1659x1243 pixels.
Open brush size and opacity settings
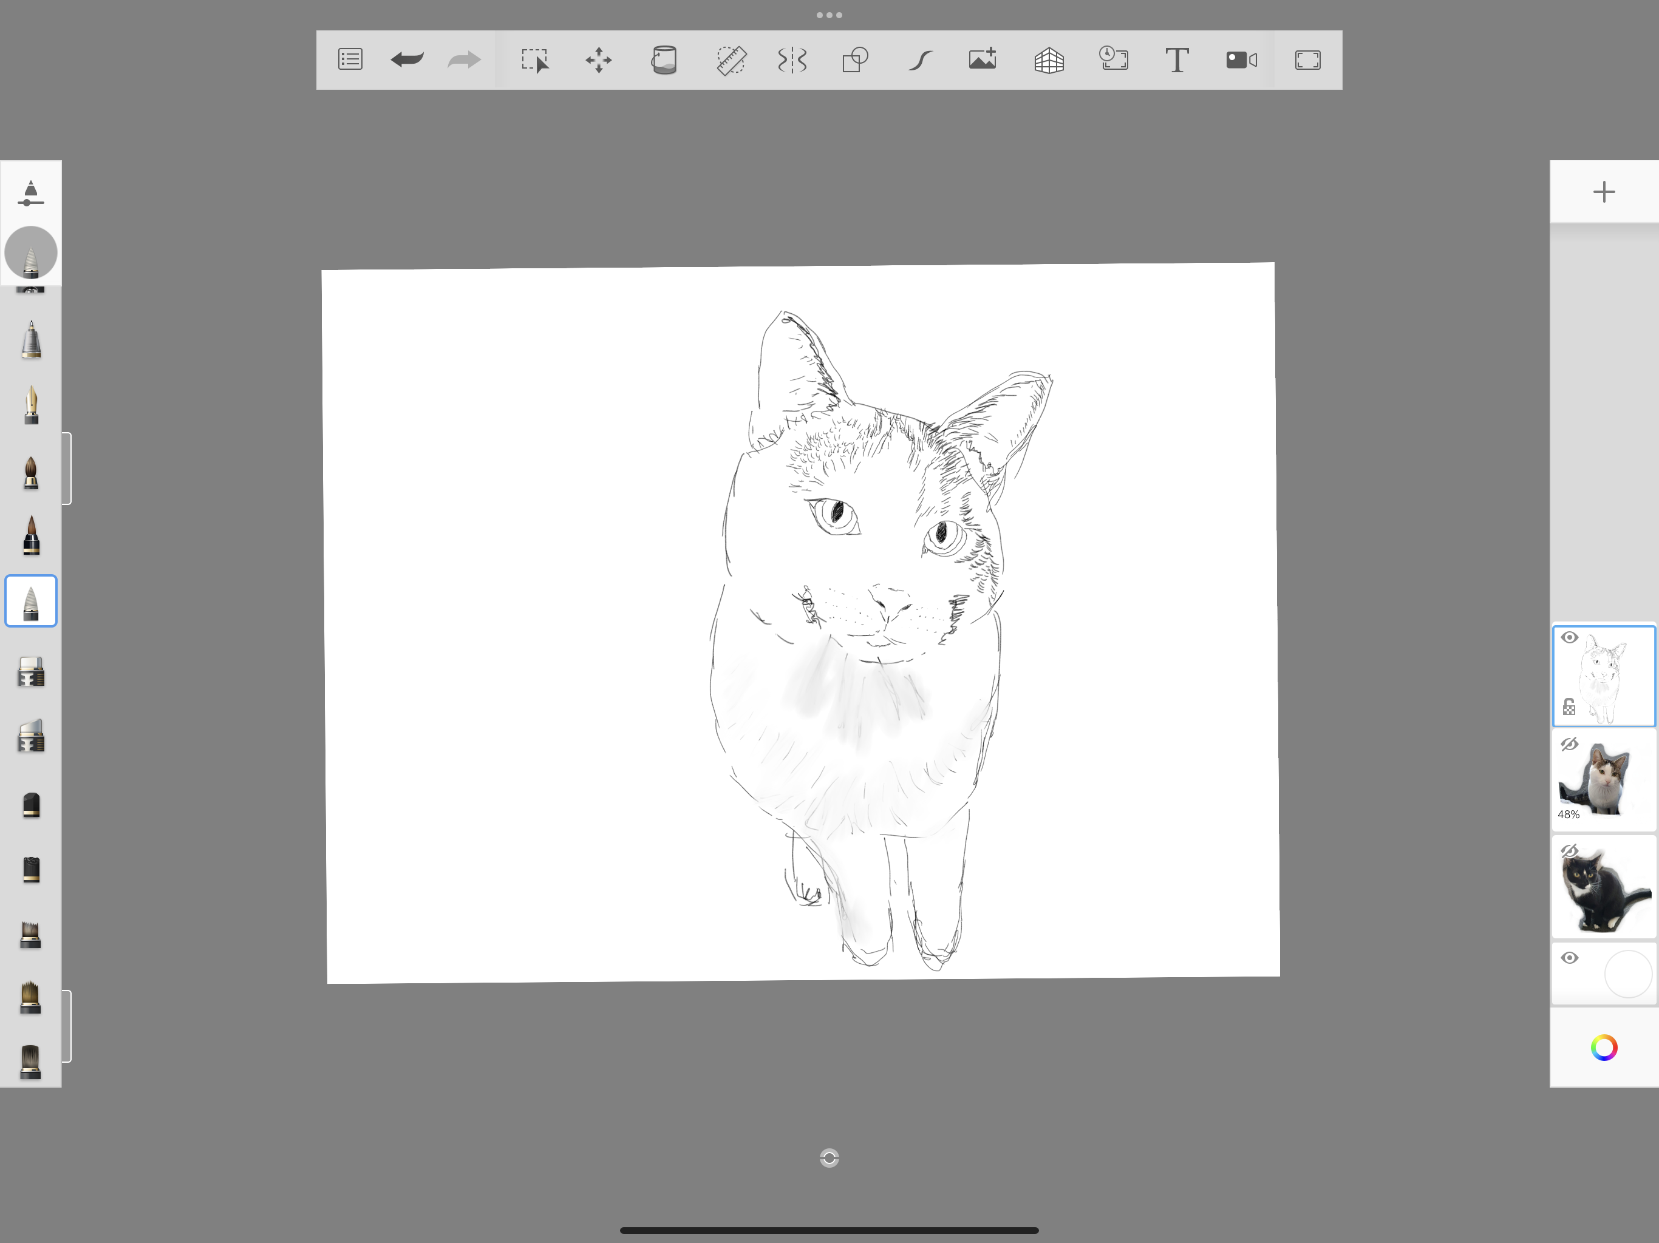click(31, 192)
